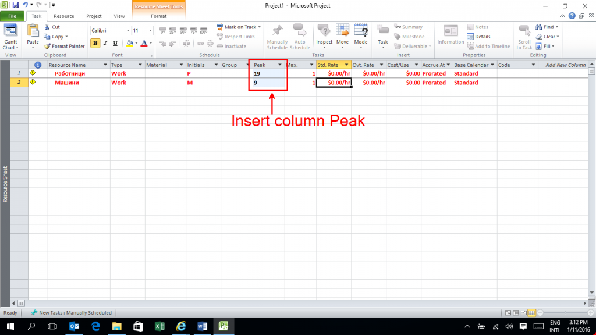Toggle Italic font formatting
The width and height of the screenshot is (596, 335).
105,43
